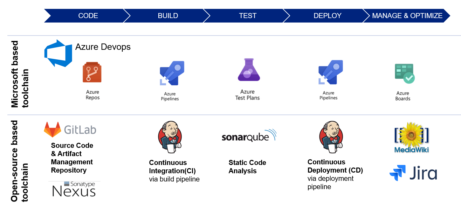
Task: Click the Azure Pipelines icon under BUILD
Action: (x=172, y=73)
